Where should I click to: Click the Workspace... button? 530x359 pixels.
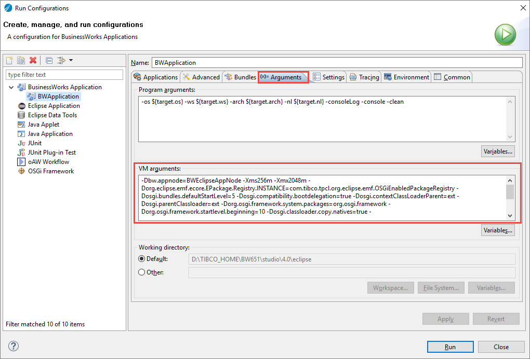click(x=390, y=288)
